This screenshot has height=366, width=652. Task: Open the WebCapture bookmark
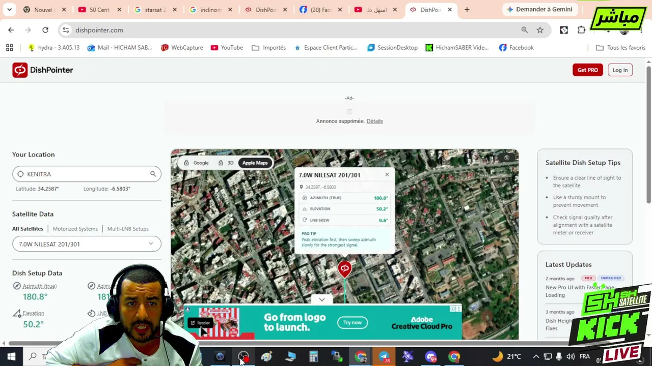(182, 47)
